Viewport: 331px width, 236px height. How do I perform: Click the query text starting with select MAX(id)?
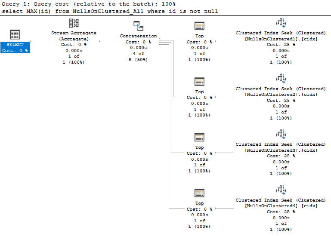click(110, 11)
